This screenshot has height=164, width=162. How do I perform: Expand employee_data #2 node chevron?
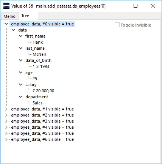coord(6,115)
